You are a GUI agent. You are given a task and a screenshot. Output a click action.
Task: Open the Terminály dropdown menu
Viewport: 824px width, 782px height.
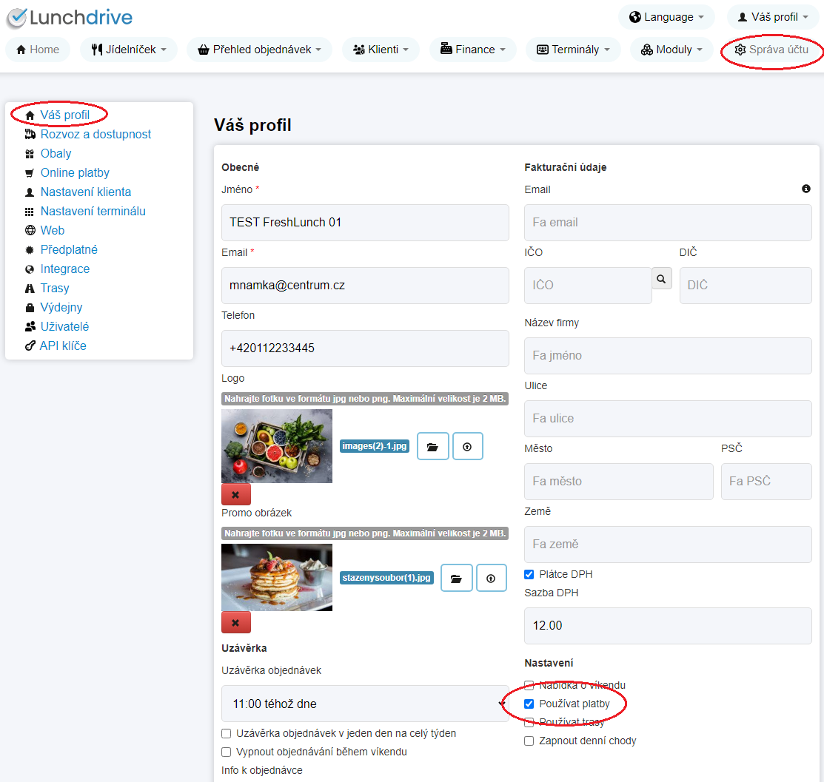573,50
